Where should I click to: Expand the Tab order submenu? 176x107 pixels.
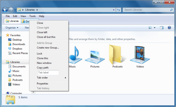[x=49, y=78]
